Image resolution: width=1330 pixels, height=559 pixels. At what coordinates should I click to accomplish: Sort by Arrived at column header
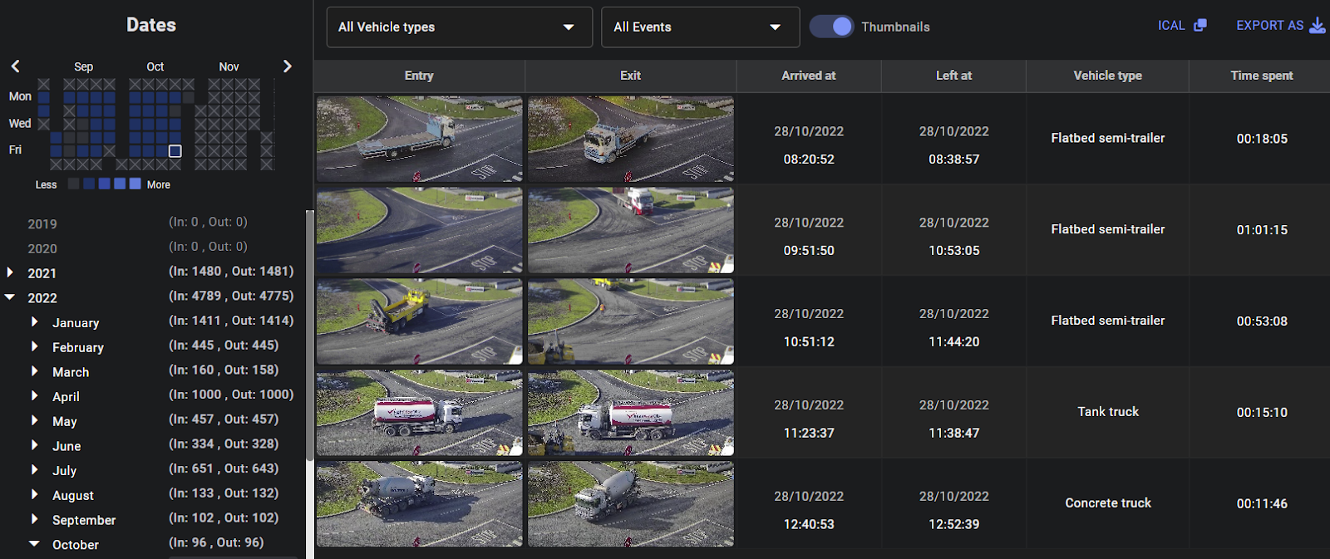coord(808,76)
